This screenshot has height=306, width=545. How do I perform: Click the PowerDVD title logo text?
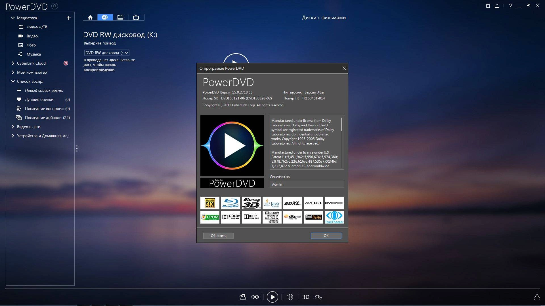[x=27, y=7]
